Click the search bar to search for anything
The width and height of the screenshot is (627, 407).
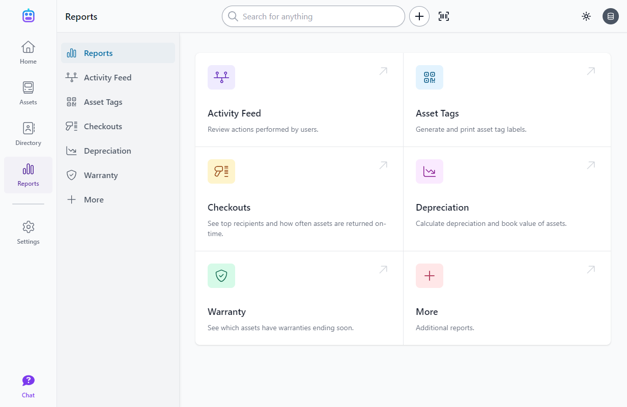(x=313, y=16)
